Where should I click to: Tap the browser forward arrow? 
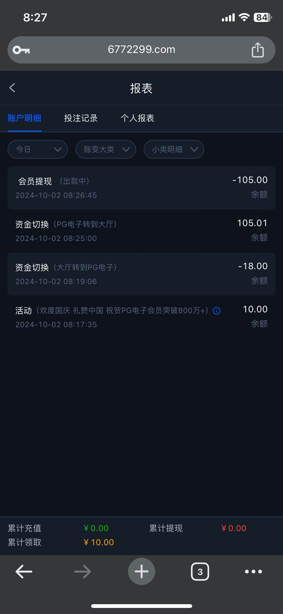83,571
